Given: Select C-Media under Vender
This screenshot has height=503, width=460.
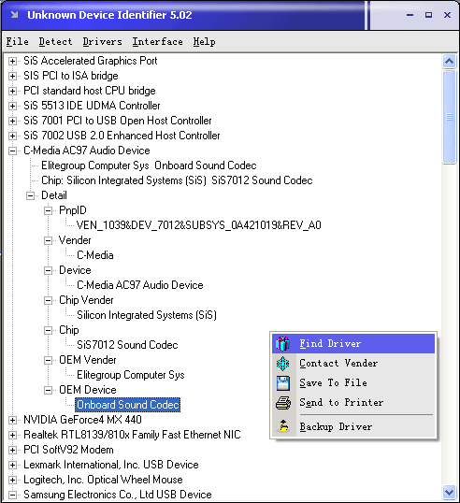Looking at the screenshot, I should coord(95,255).
